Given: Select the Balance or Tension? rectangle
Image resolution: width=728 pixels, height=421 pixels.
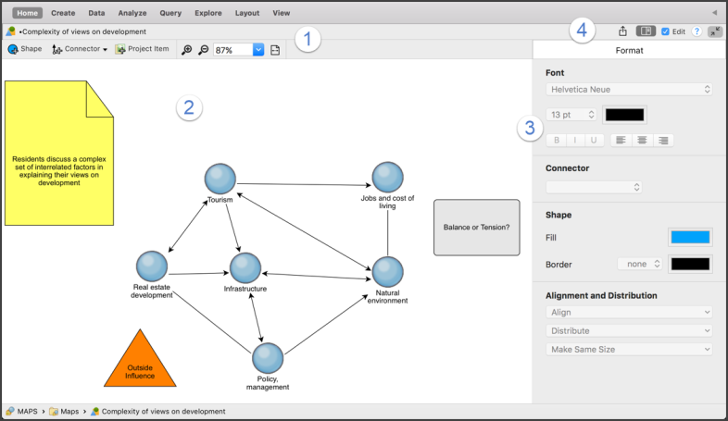Looking at the screenshot, I should (x=476, y=228).
